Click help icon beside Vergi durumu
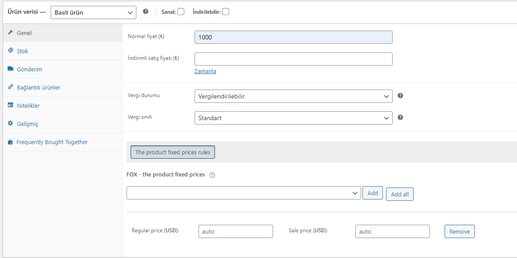This screenshot has width=517, height=258. click(400, 96)
